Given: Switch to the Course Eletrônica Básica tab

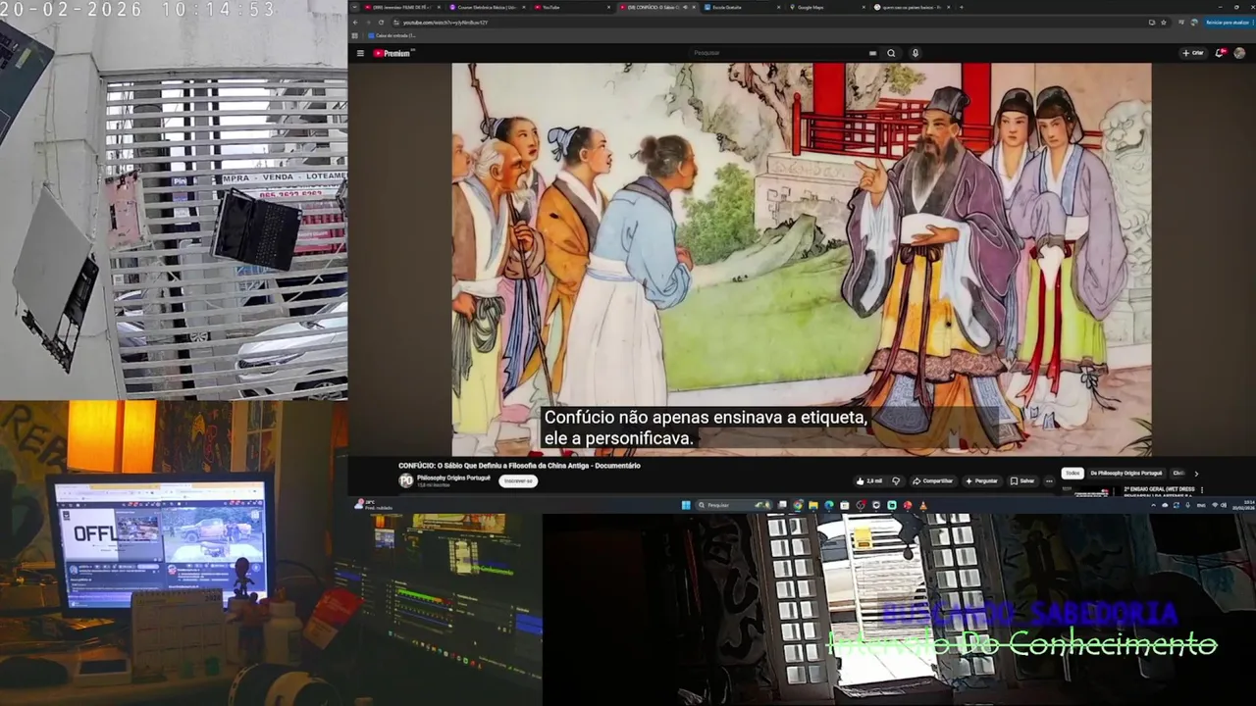Looking at the screenshot, I should (488, 7).
